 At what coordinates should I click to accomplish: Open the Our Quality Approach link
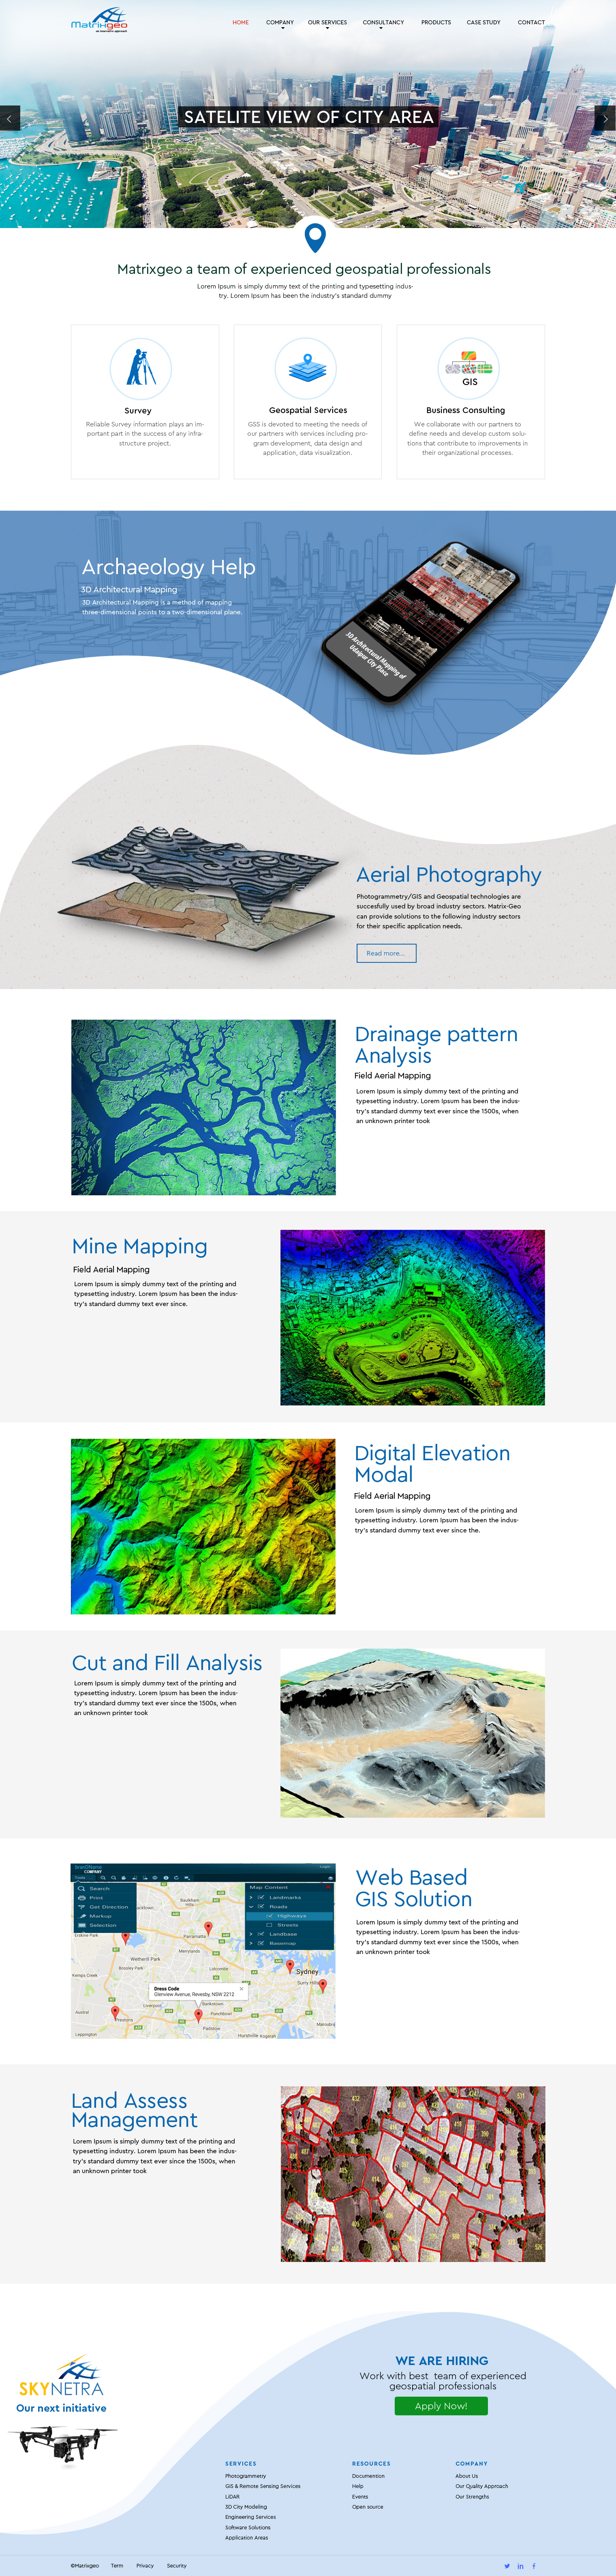[481, 2486]
